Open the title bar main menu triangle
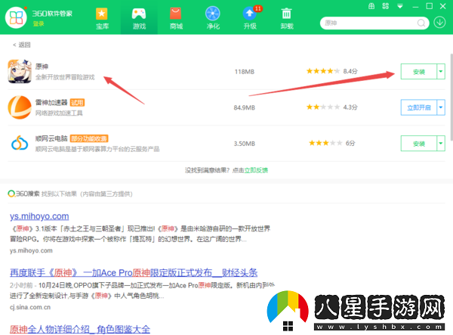Screen dimensions: 453x335 point(400,6)
